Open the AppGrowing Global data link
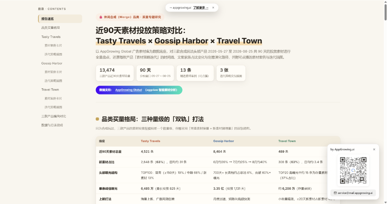387x204 pixels. (129, 90)
